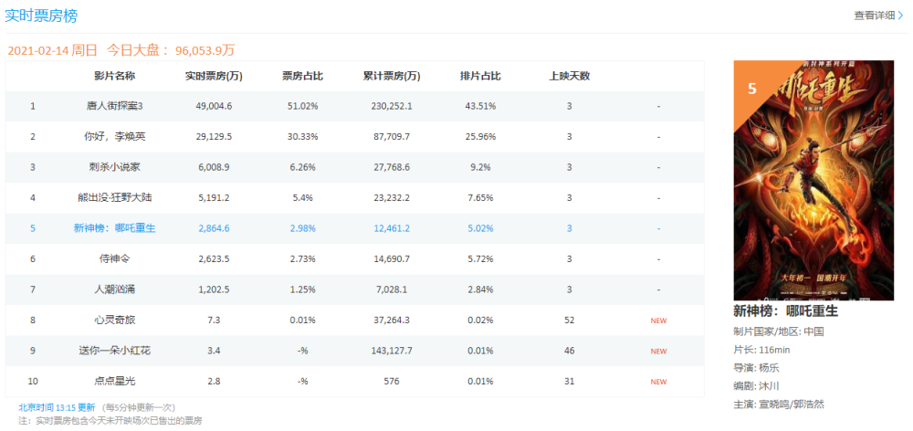Open 人潮汹涌 movie entry

tap(115, 289)
